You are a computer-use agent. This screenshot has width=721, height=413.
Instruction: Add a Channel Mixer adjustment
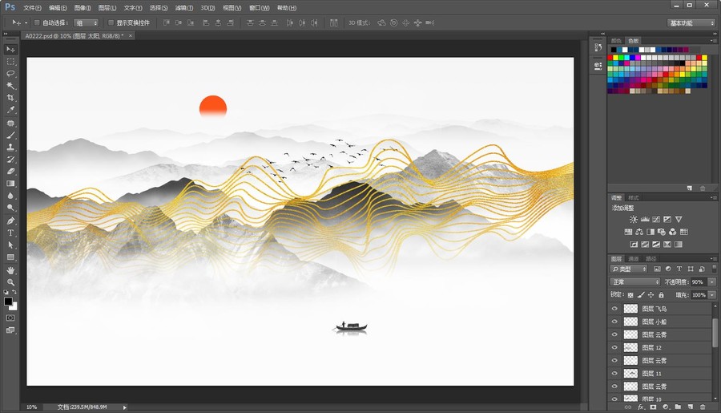tap(673, 232)
